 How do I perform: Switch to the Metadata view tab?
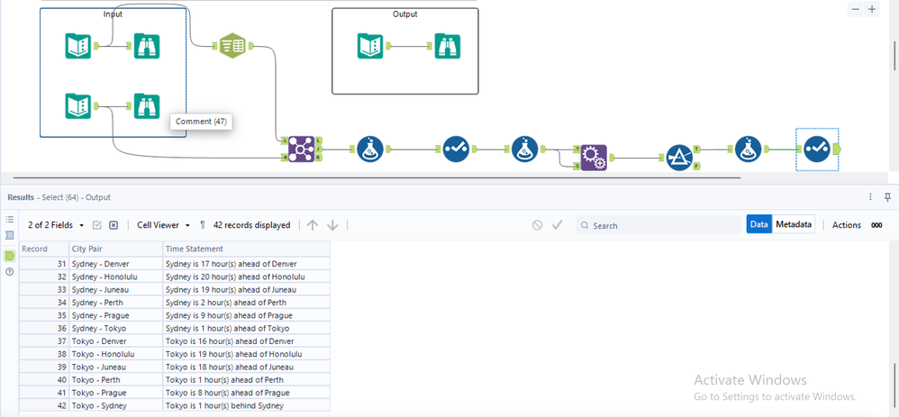tap(795, 225)
